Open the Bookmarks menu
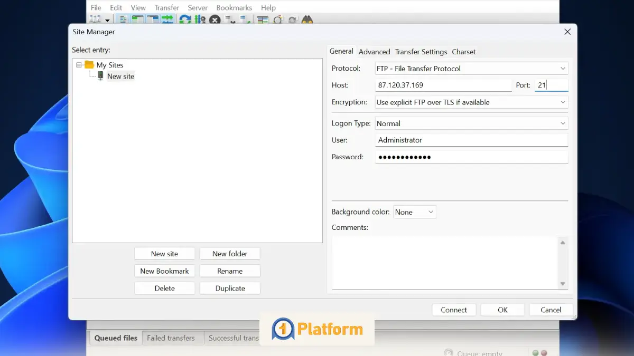The image size is (634, 356). click(234, 8)
